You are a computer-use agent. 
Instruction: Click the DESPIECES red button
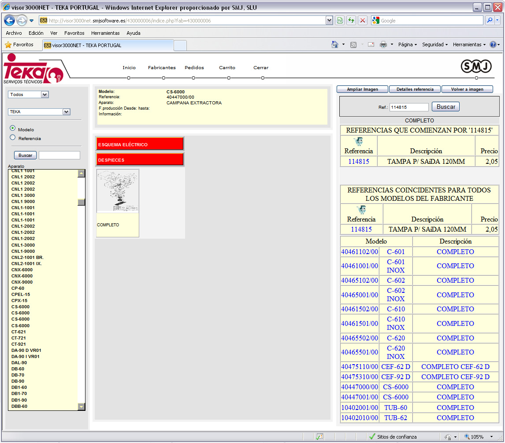pos(139,159)
